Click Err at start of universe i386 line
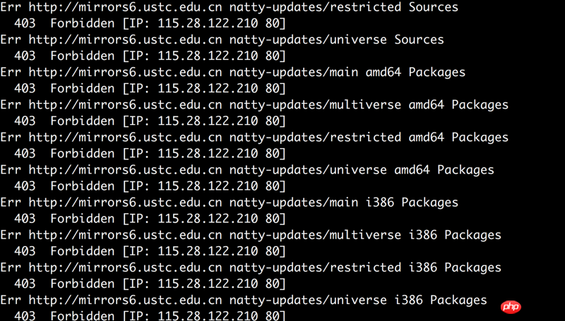Viewport: 565px width, 321px height. (x=11, y=300)
